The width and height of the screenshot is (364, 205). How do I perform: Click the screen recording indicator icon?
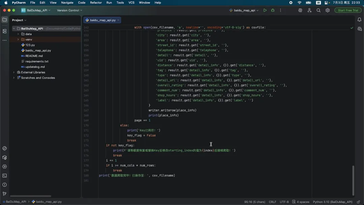291,3
